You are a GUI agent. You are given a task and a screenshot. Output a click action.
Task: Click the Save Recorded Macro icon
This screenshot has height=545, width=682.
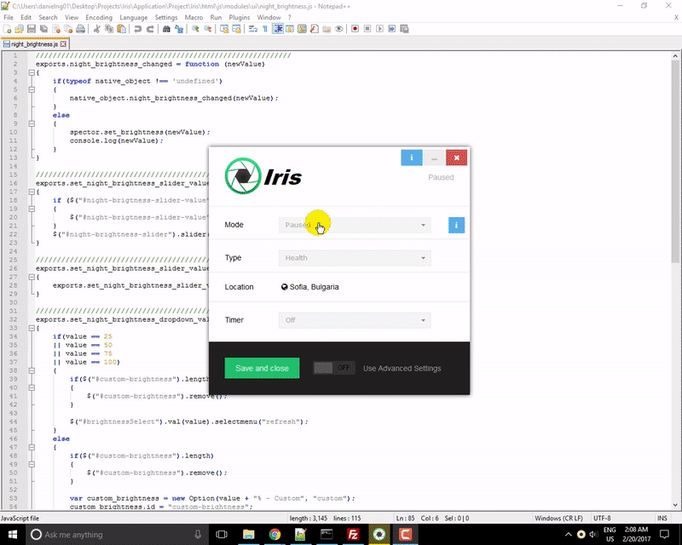tap(404, 29)
